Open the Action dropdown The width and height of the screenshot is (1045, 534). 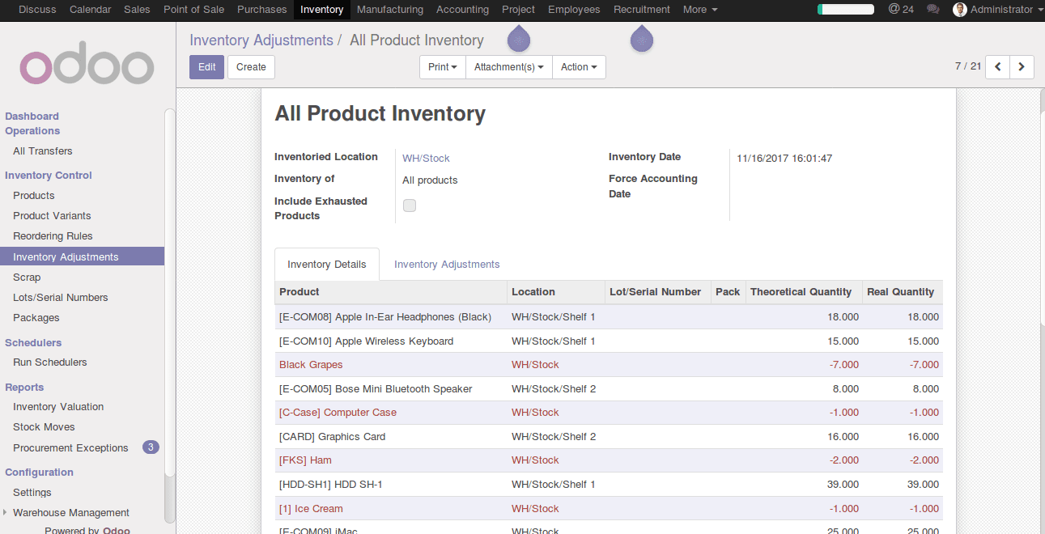coord(579,67)
